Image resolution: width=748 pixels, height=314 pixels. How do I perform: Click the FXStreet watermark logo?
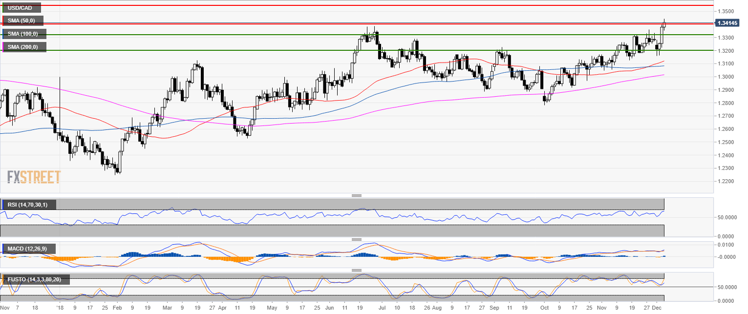point(34,176)
